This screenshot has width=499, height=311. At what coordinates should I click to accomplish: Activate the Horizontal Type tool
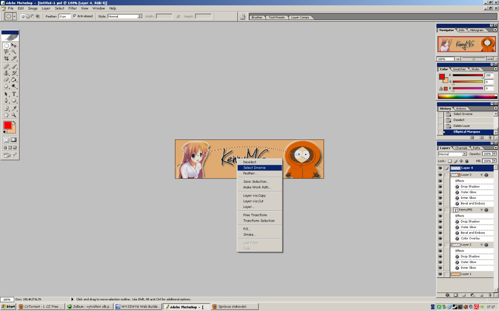(14, 94)
